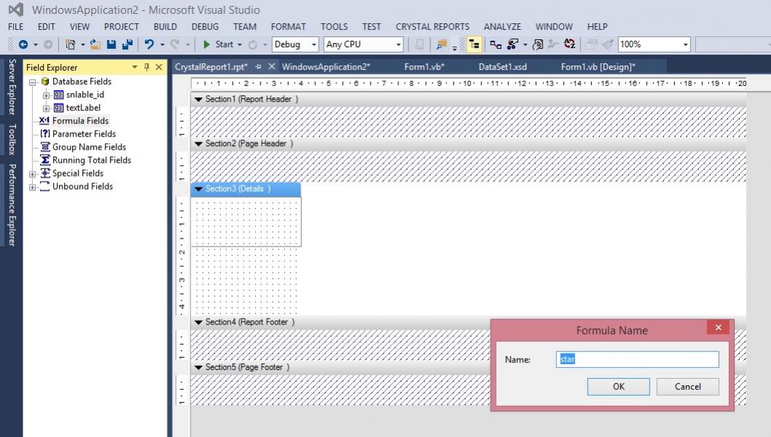Image resolution: width=771 pixels, height=437 pixels.
Task: Click the pin icon on the CrystalReport1.rpt tab
Action: pyautogui.click(x=258, y=67)
